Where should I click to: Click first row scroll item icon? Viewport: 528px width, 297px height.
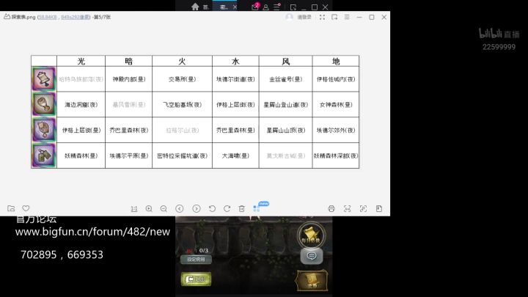coord(44,78)
